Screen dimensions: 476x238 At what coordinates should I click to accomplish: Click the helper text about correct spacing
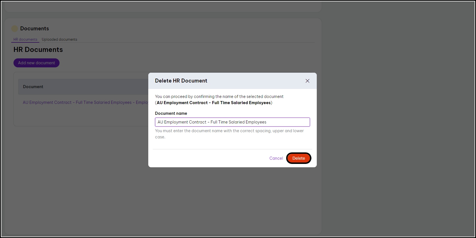[x=229, y=131]
